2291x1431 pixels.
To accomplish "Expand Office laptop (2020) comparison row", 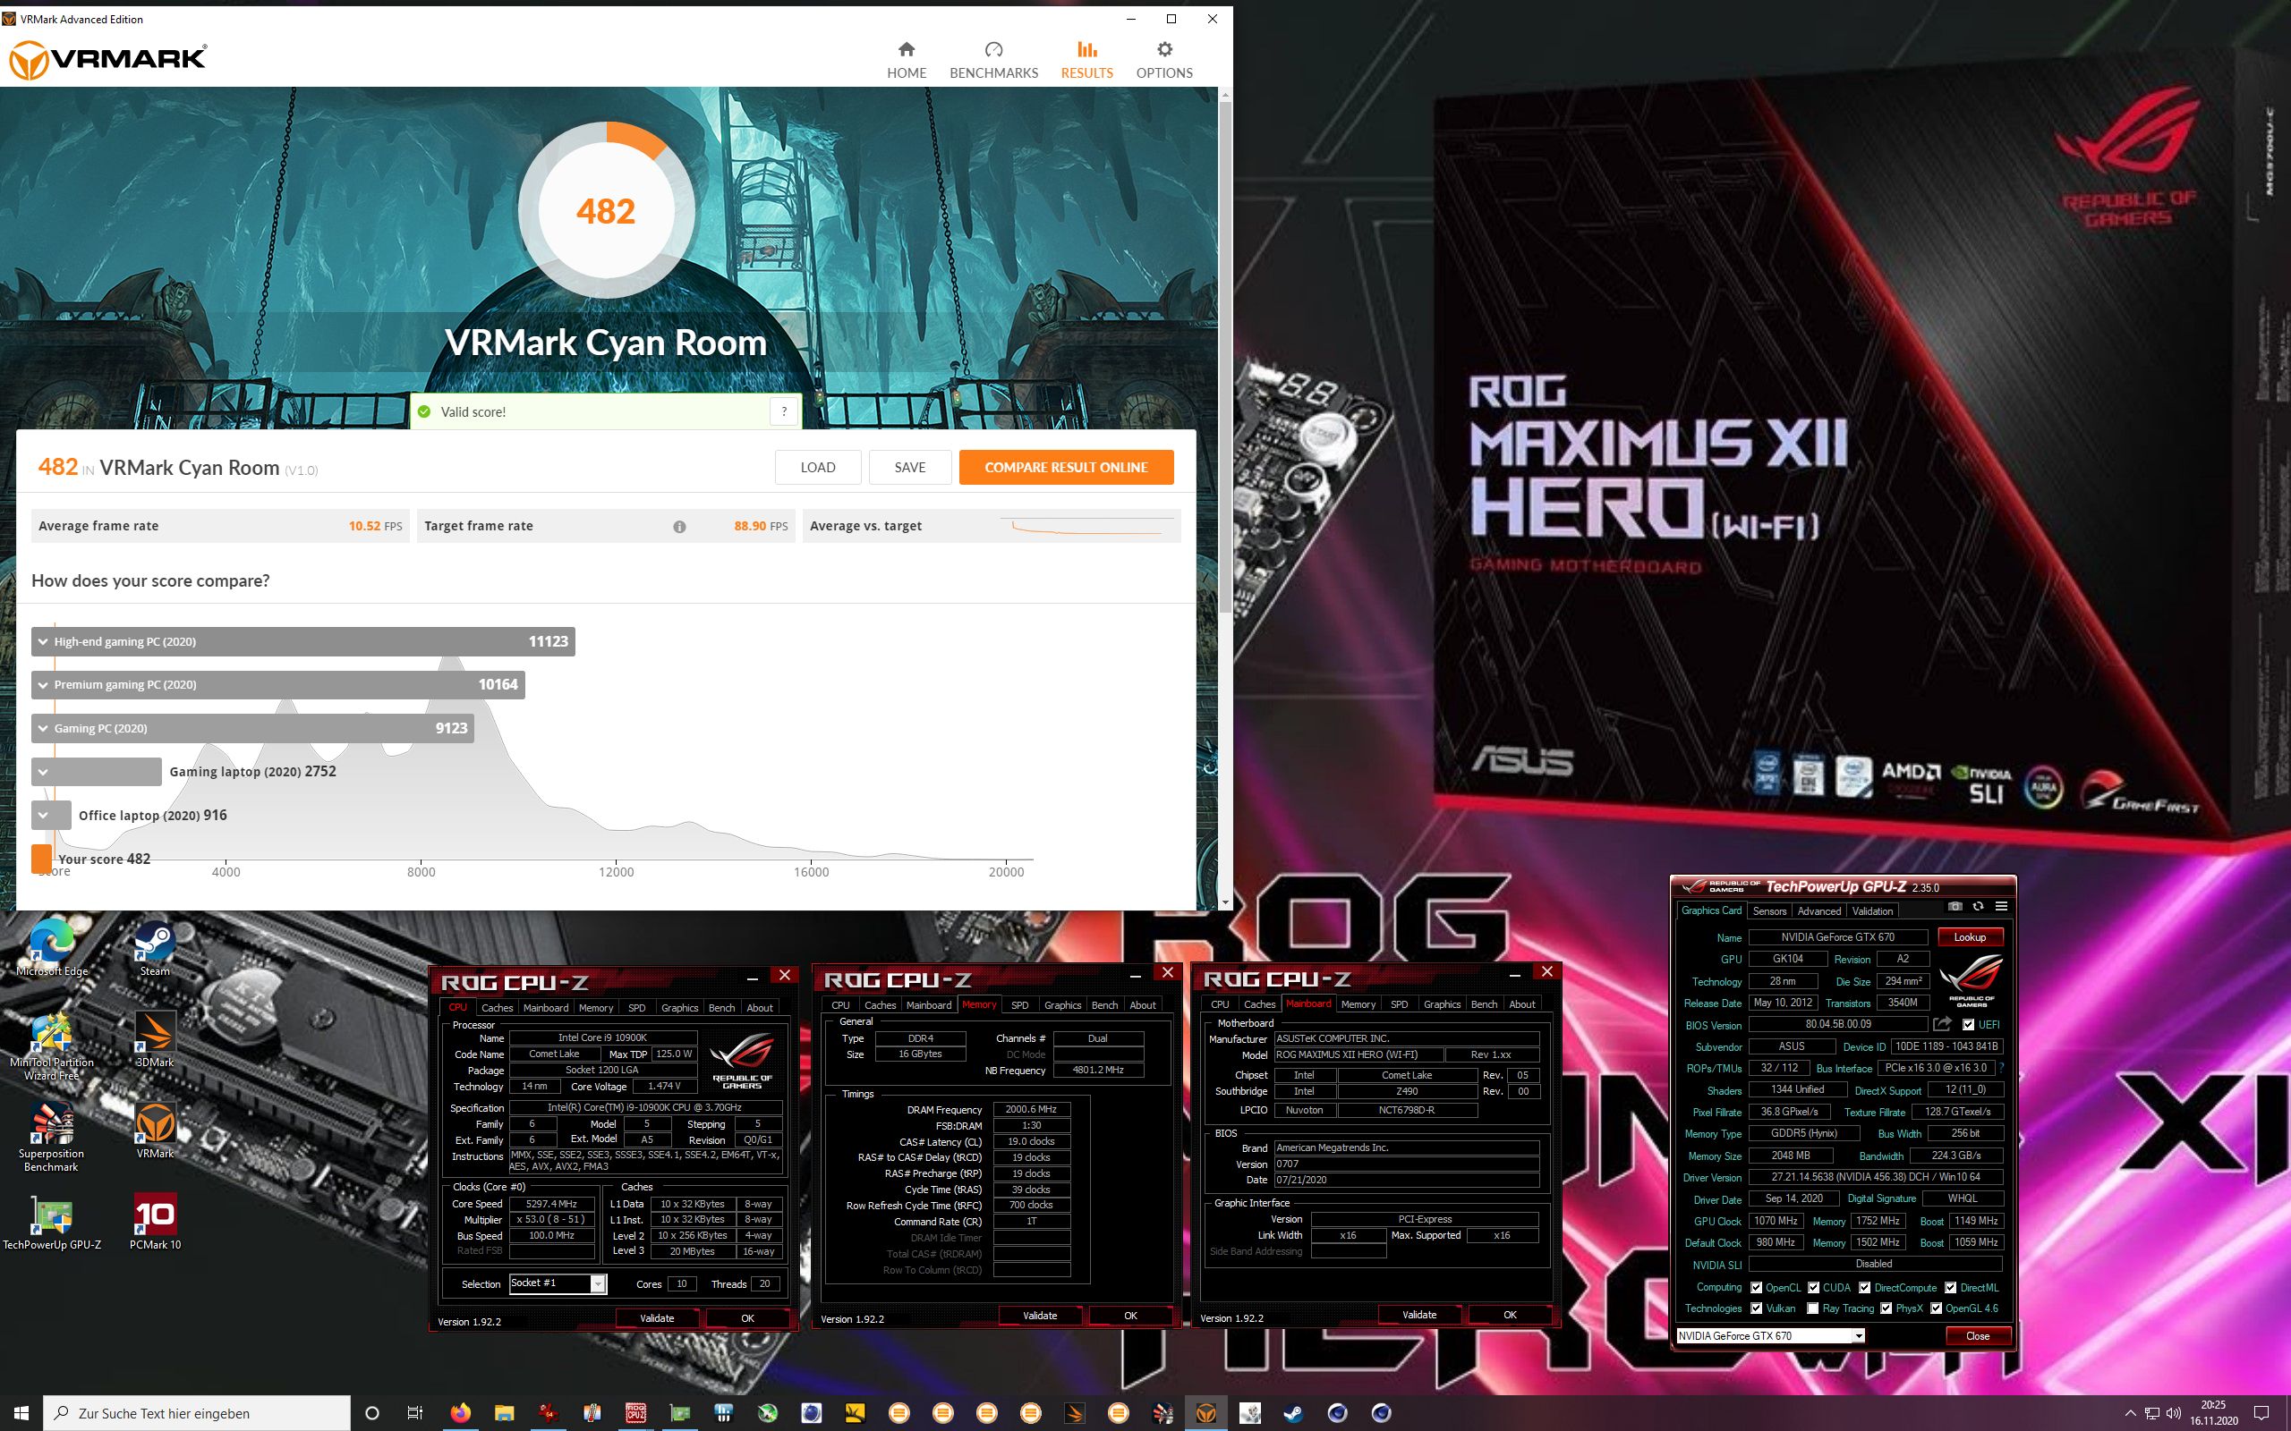I will [x=43, y=816].
